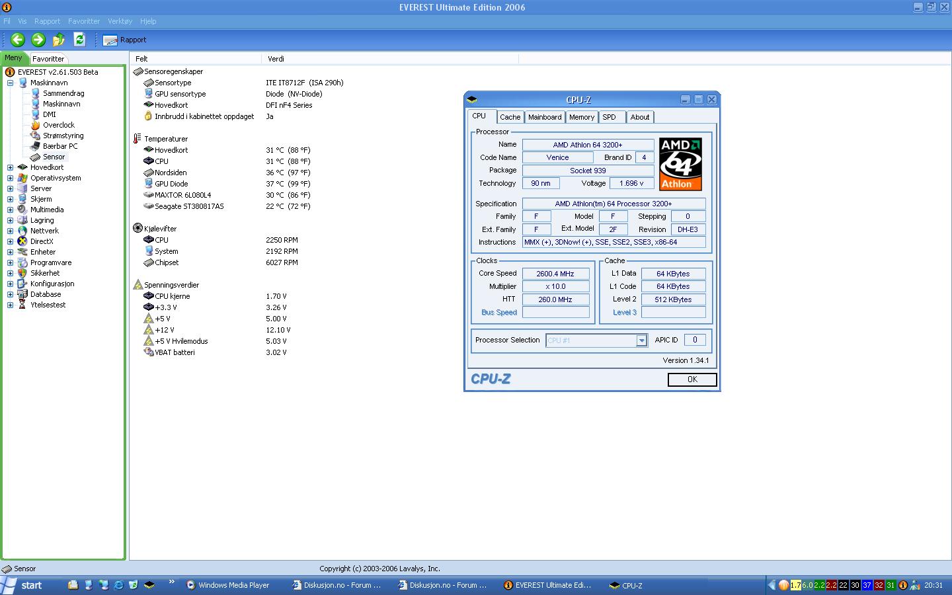The height and width of the screenshot is (595, 952).
Task: Open the Hjelp menu
Action: (148, 21)
